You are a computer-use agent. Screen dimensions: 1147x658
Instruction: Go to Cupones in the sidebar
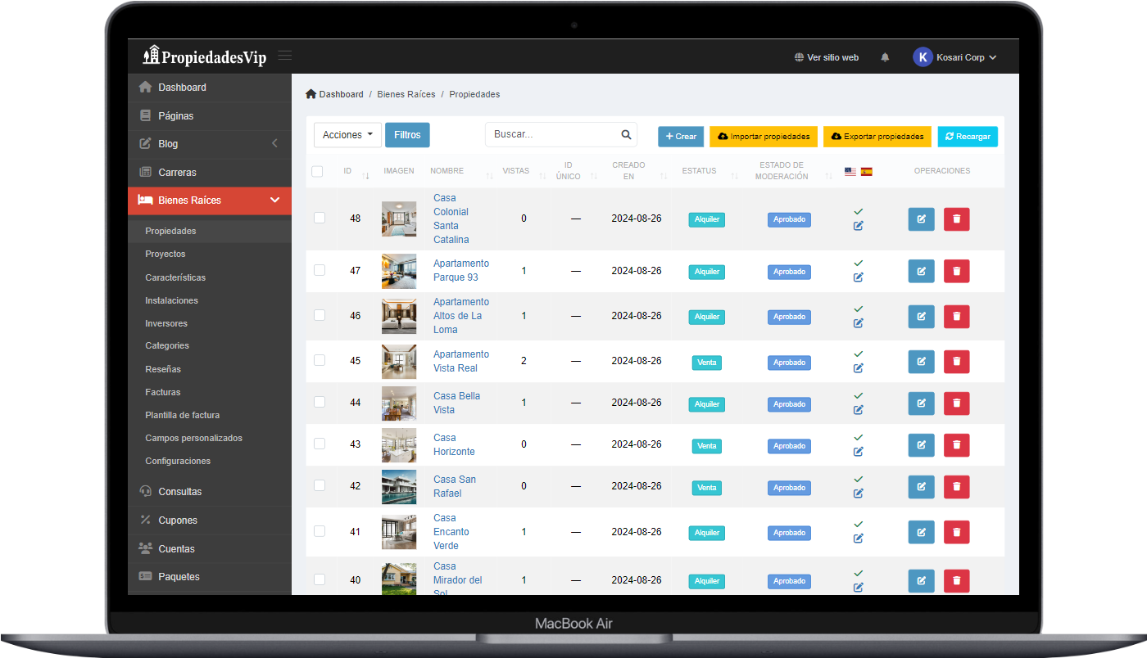(x=178, y=521)
